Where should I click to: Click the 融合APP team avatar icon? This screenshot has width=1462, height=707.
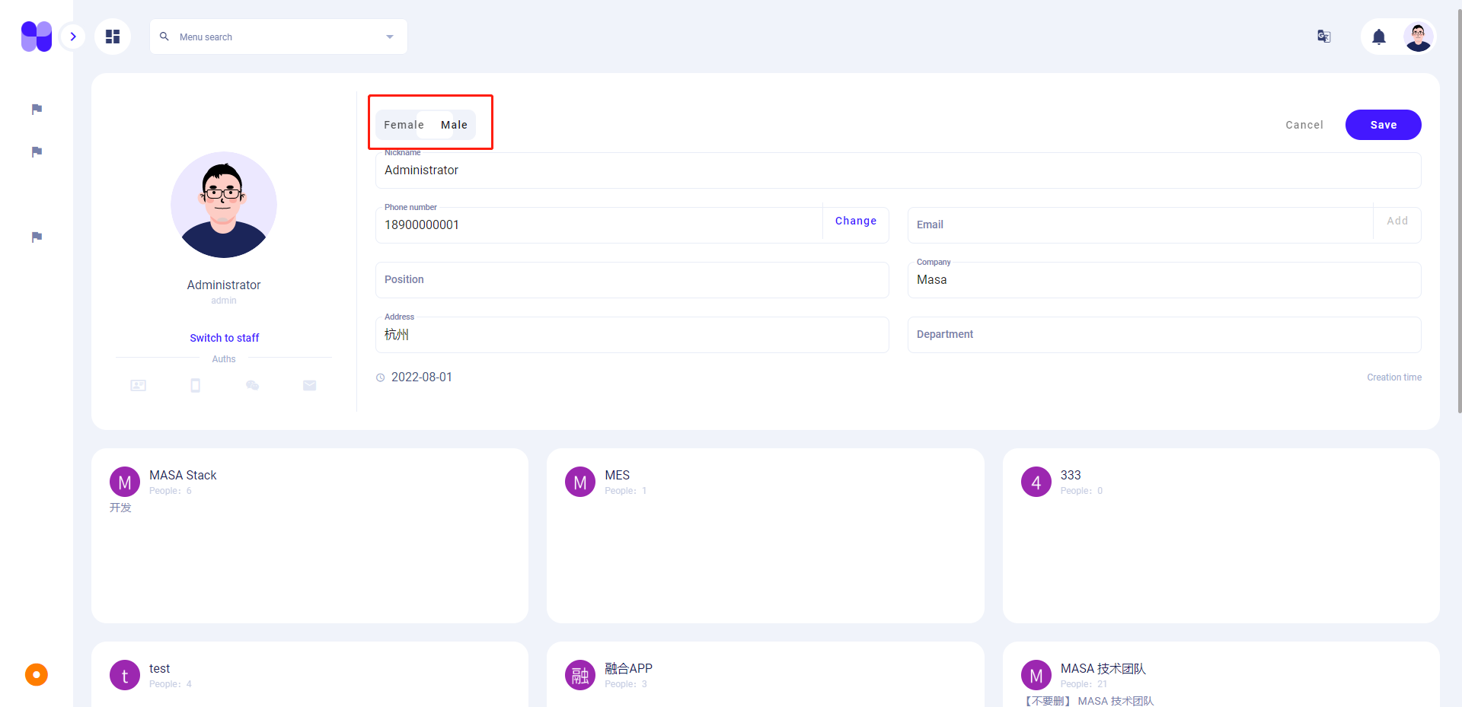[580, 675]
